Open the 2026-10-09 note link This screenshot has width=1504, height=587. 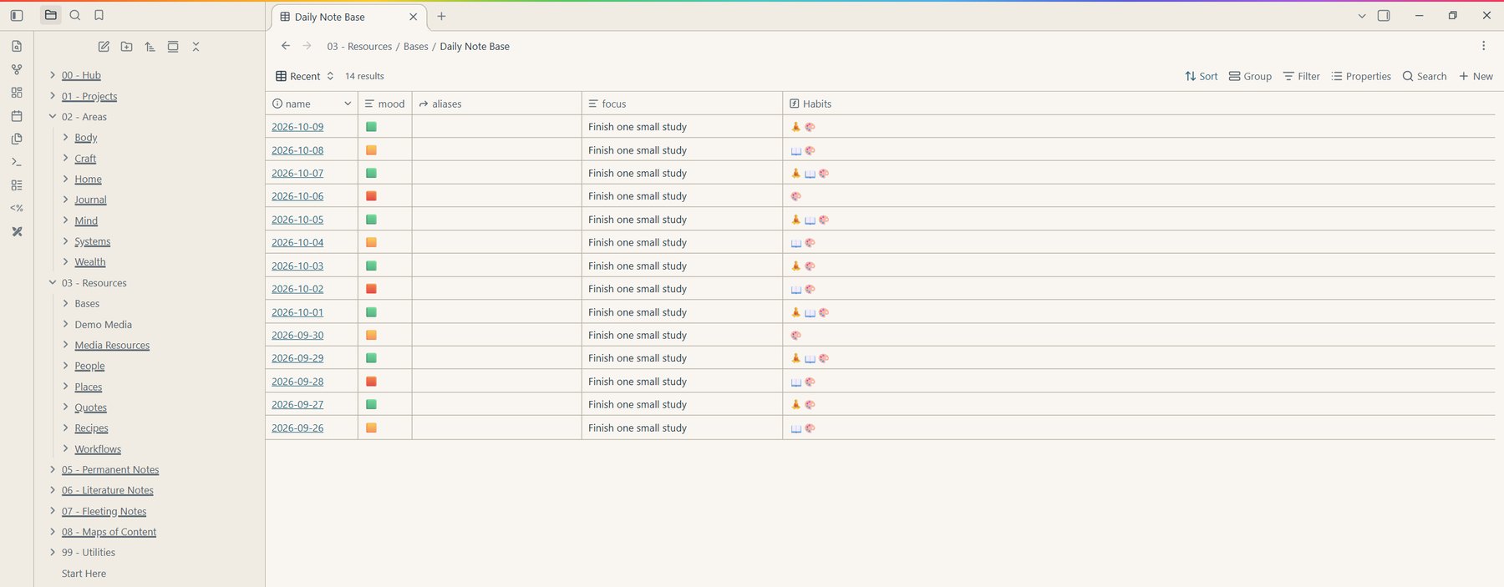coord(297,127)
